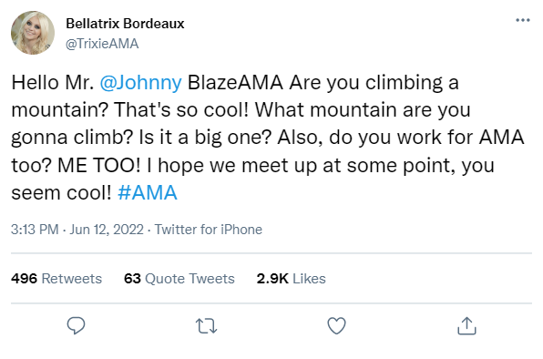The width and height of the screenshot is (543, 359).
Task: View the 496 Retweets list
Action: (x=56, y=279)
